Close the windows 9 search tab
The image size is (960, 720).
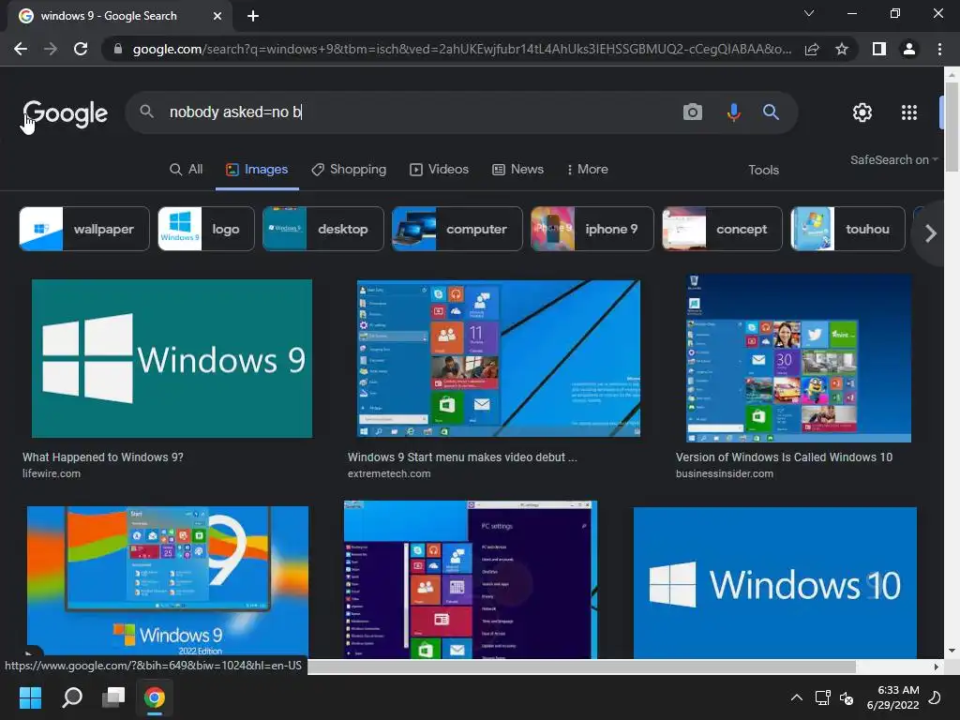(x=217, y=16)
